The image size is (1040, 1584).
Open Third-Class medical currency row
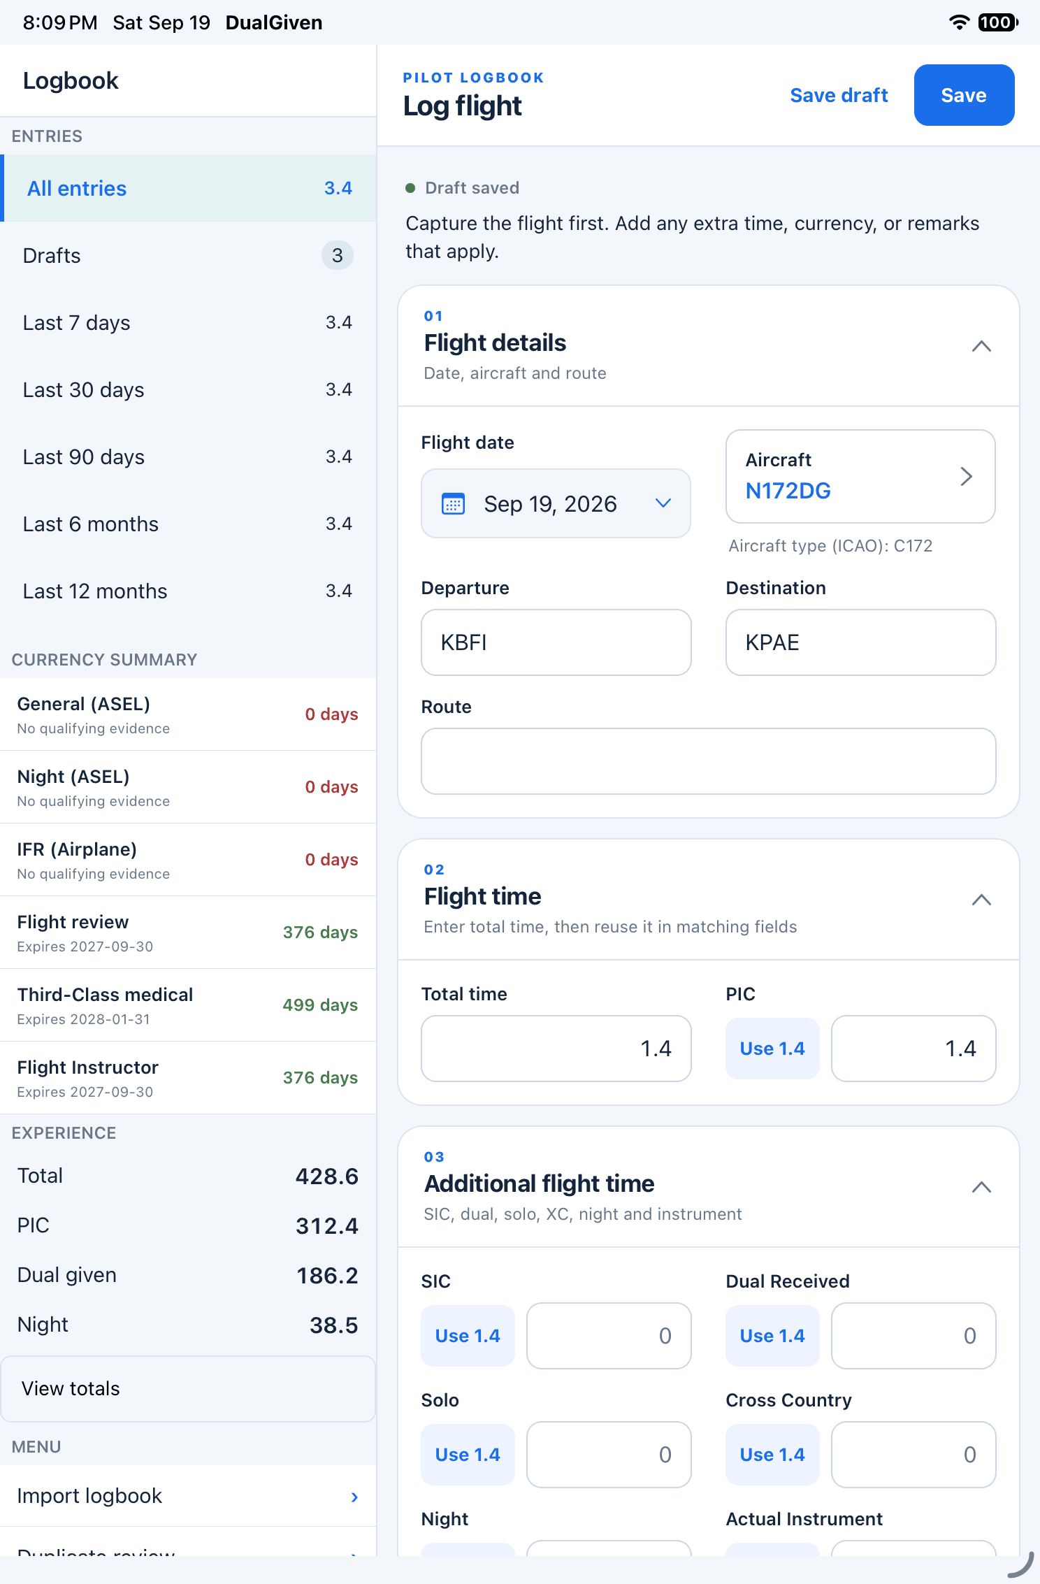click(x=188, y=1005)
